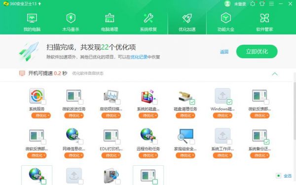Click the 系统服务 item icon
Viewport: 296px width, 185px height.
tap(37, 96)
